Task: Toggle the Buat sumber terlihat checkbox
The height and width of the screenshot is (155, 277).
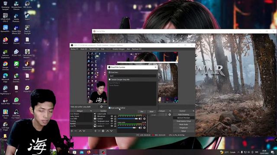Action: [x=110, y=108]
